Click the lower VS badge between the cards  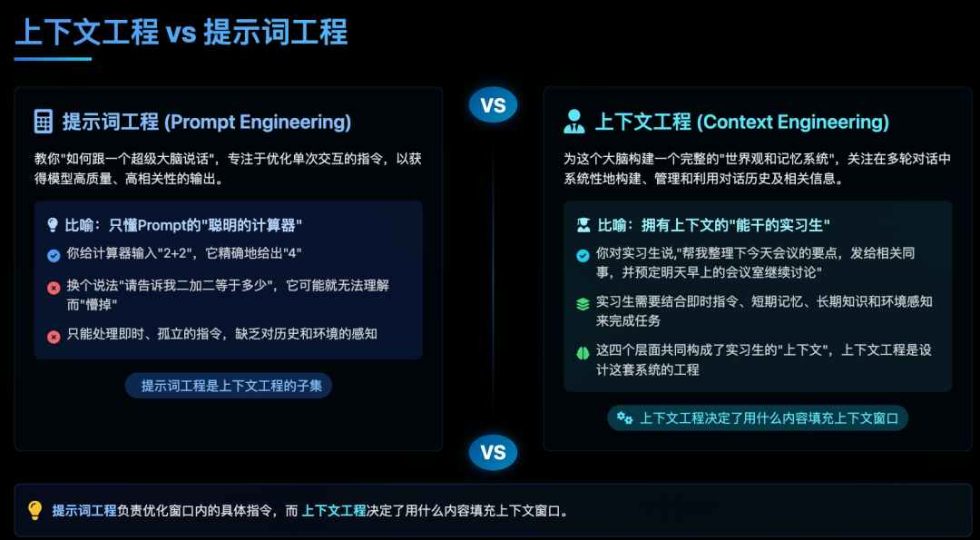493,452
